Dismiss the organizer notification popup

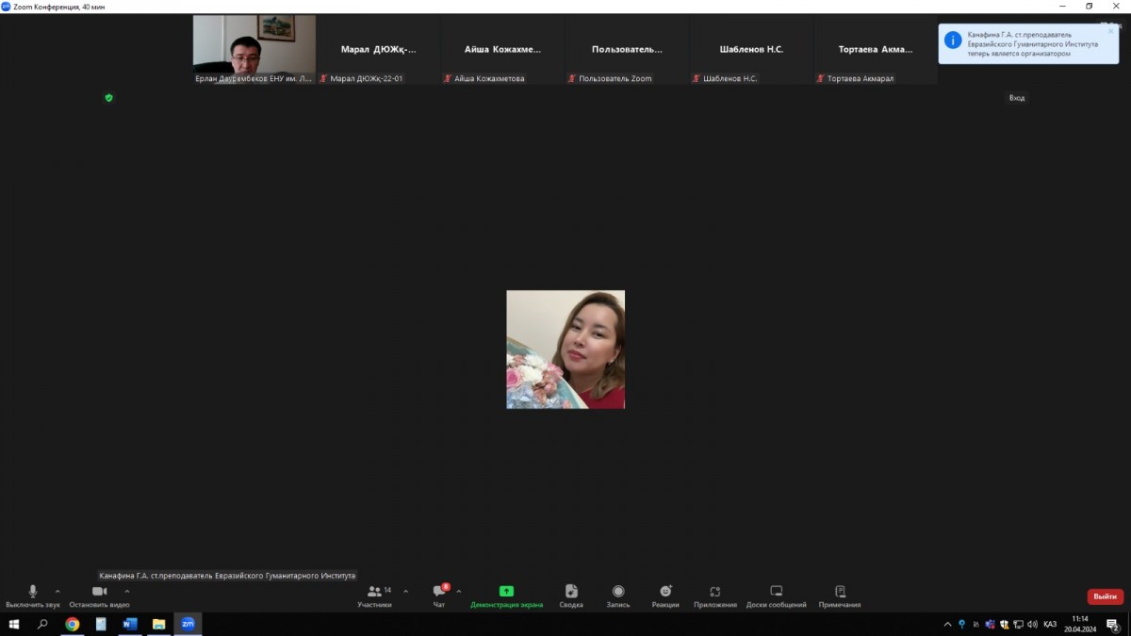pos(1110,31)
